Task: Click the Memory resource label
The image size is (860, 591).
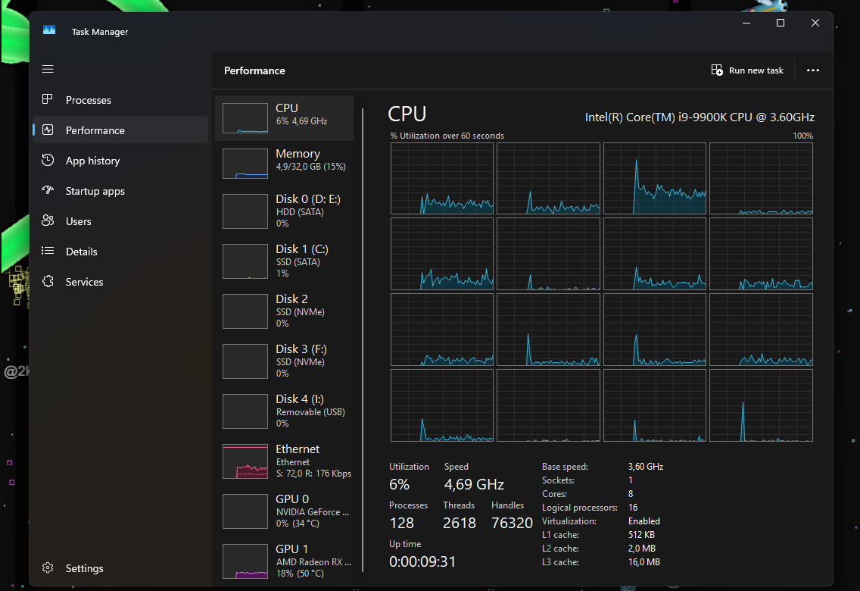Action: click(298, 154)
